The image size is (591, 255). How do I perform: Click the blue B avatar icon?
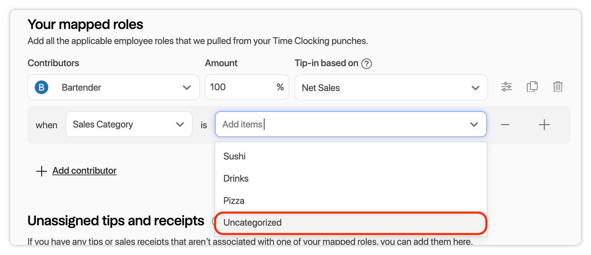coord(42,88)
